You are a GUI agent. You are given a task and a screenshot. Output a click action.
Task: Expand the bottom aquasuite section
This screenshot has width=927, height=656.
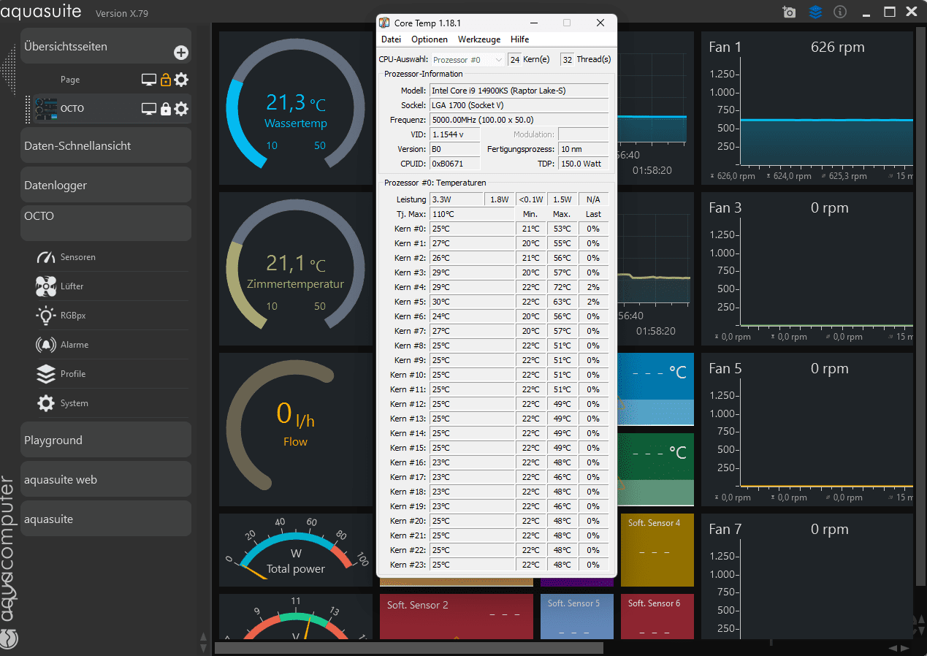(x=106, y=519)
